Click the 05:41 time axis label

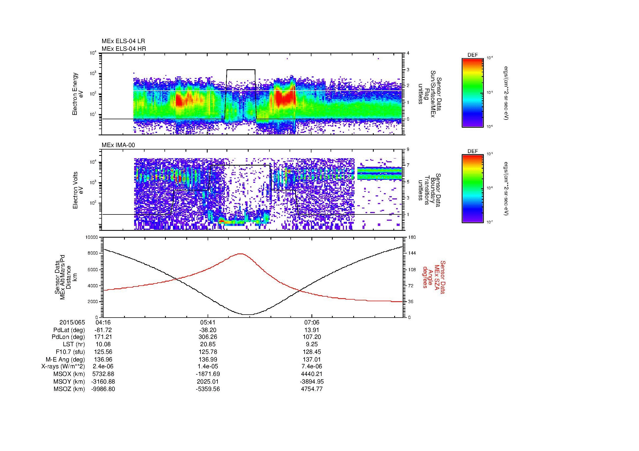(x=208, y=322)
